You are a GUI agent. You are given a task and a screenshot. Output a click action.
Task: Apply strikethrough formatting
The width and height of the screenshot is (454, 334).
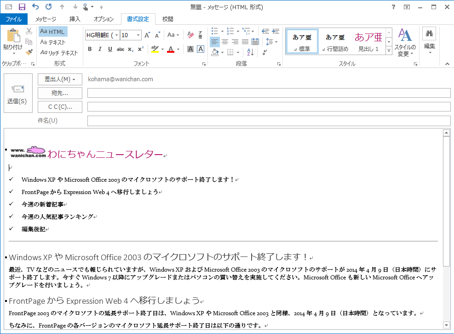[121, 50]
